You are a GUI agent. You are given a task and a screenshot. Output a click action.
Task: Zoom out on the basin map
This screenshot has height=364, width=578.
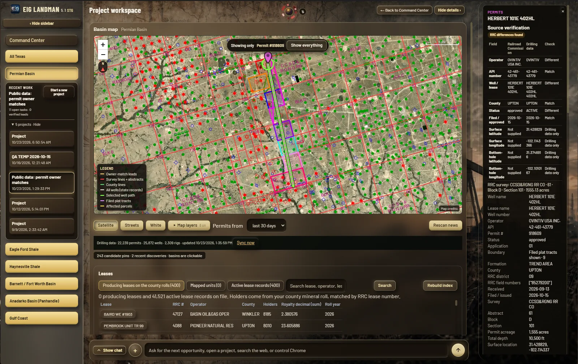coord(103,55)
